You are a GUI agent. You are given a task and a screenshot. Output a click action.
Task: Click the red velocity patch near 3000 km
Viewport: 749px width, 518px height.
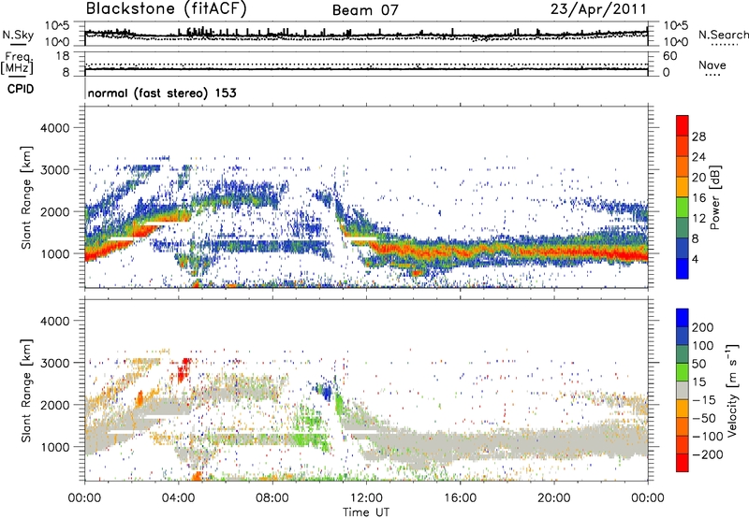pyautogui.click(x=184, y=369)
